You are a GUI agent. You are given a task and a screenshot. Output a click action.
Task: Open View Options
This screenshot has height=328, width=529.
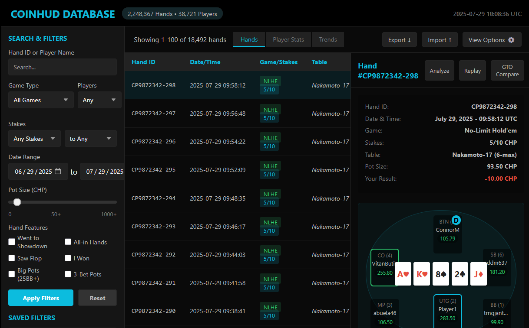[491, 40]
